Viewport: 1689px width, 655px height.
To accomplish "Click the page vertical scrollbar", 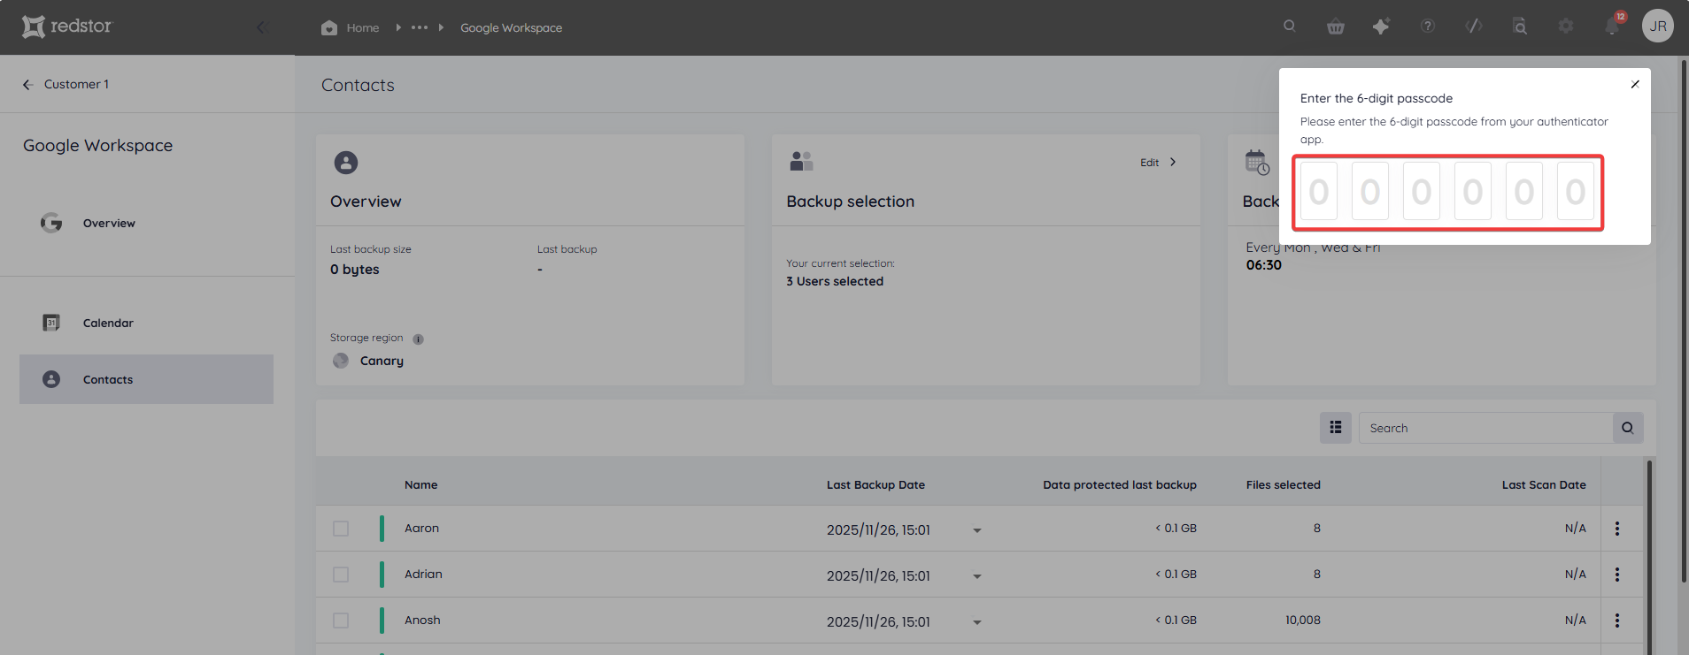I will tap(1684, 320).
